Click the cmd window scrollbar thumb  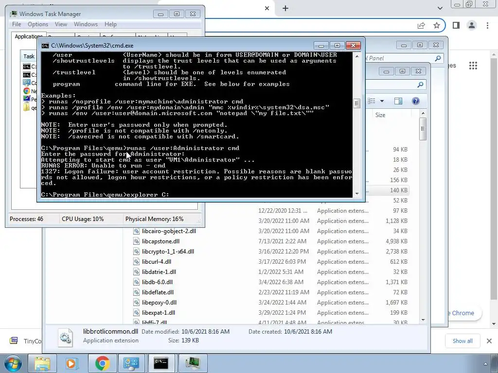pos(356,103)
